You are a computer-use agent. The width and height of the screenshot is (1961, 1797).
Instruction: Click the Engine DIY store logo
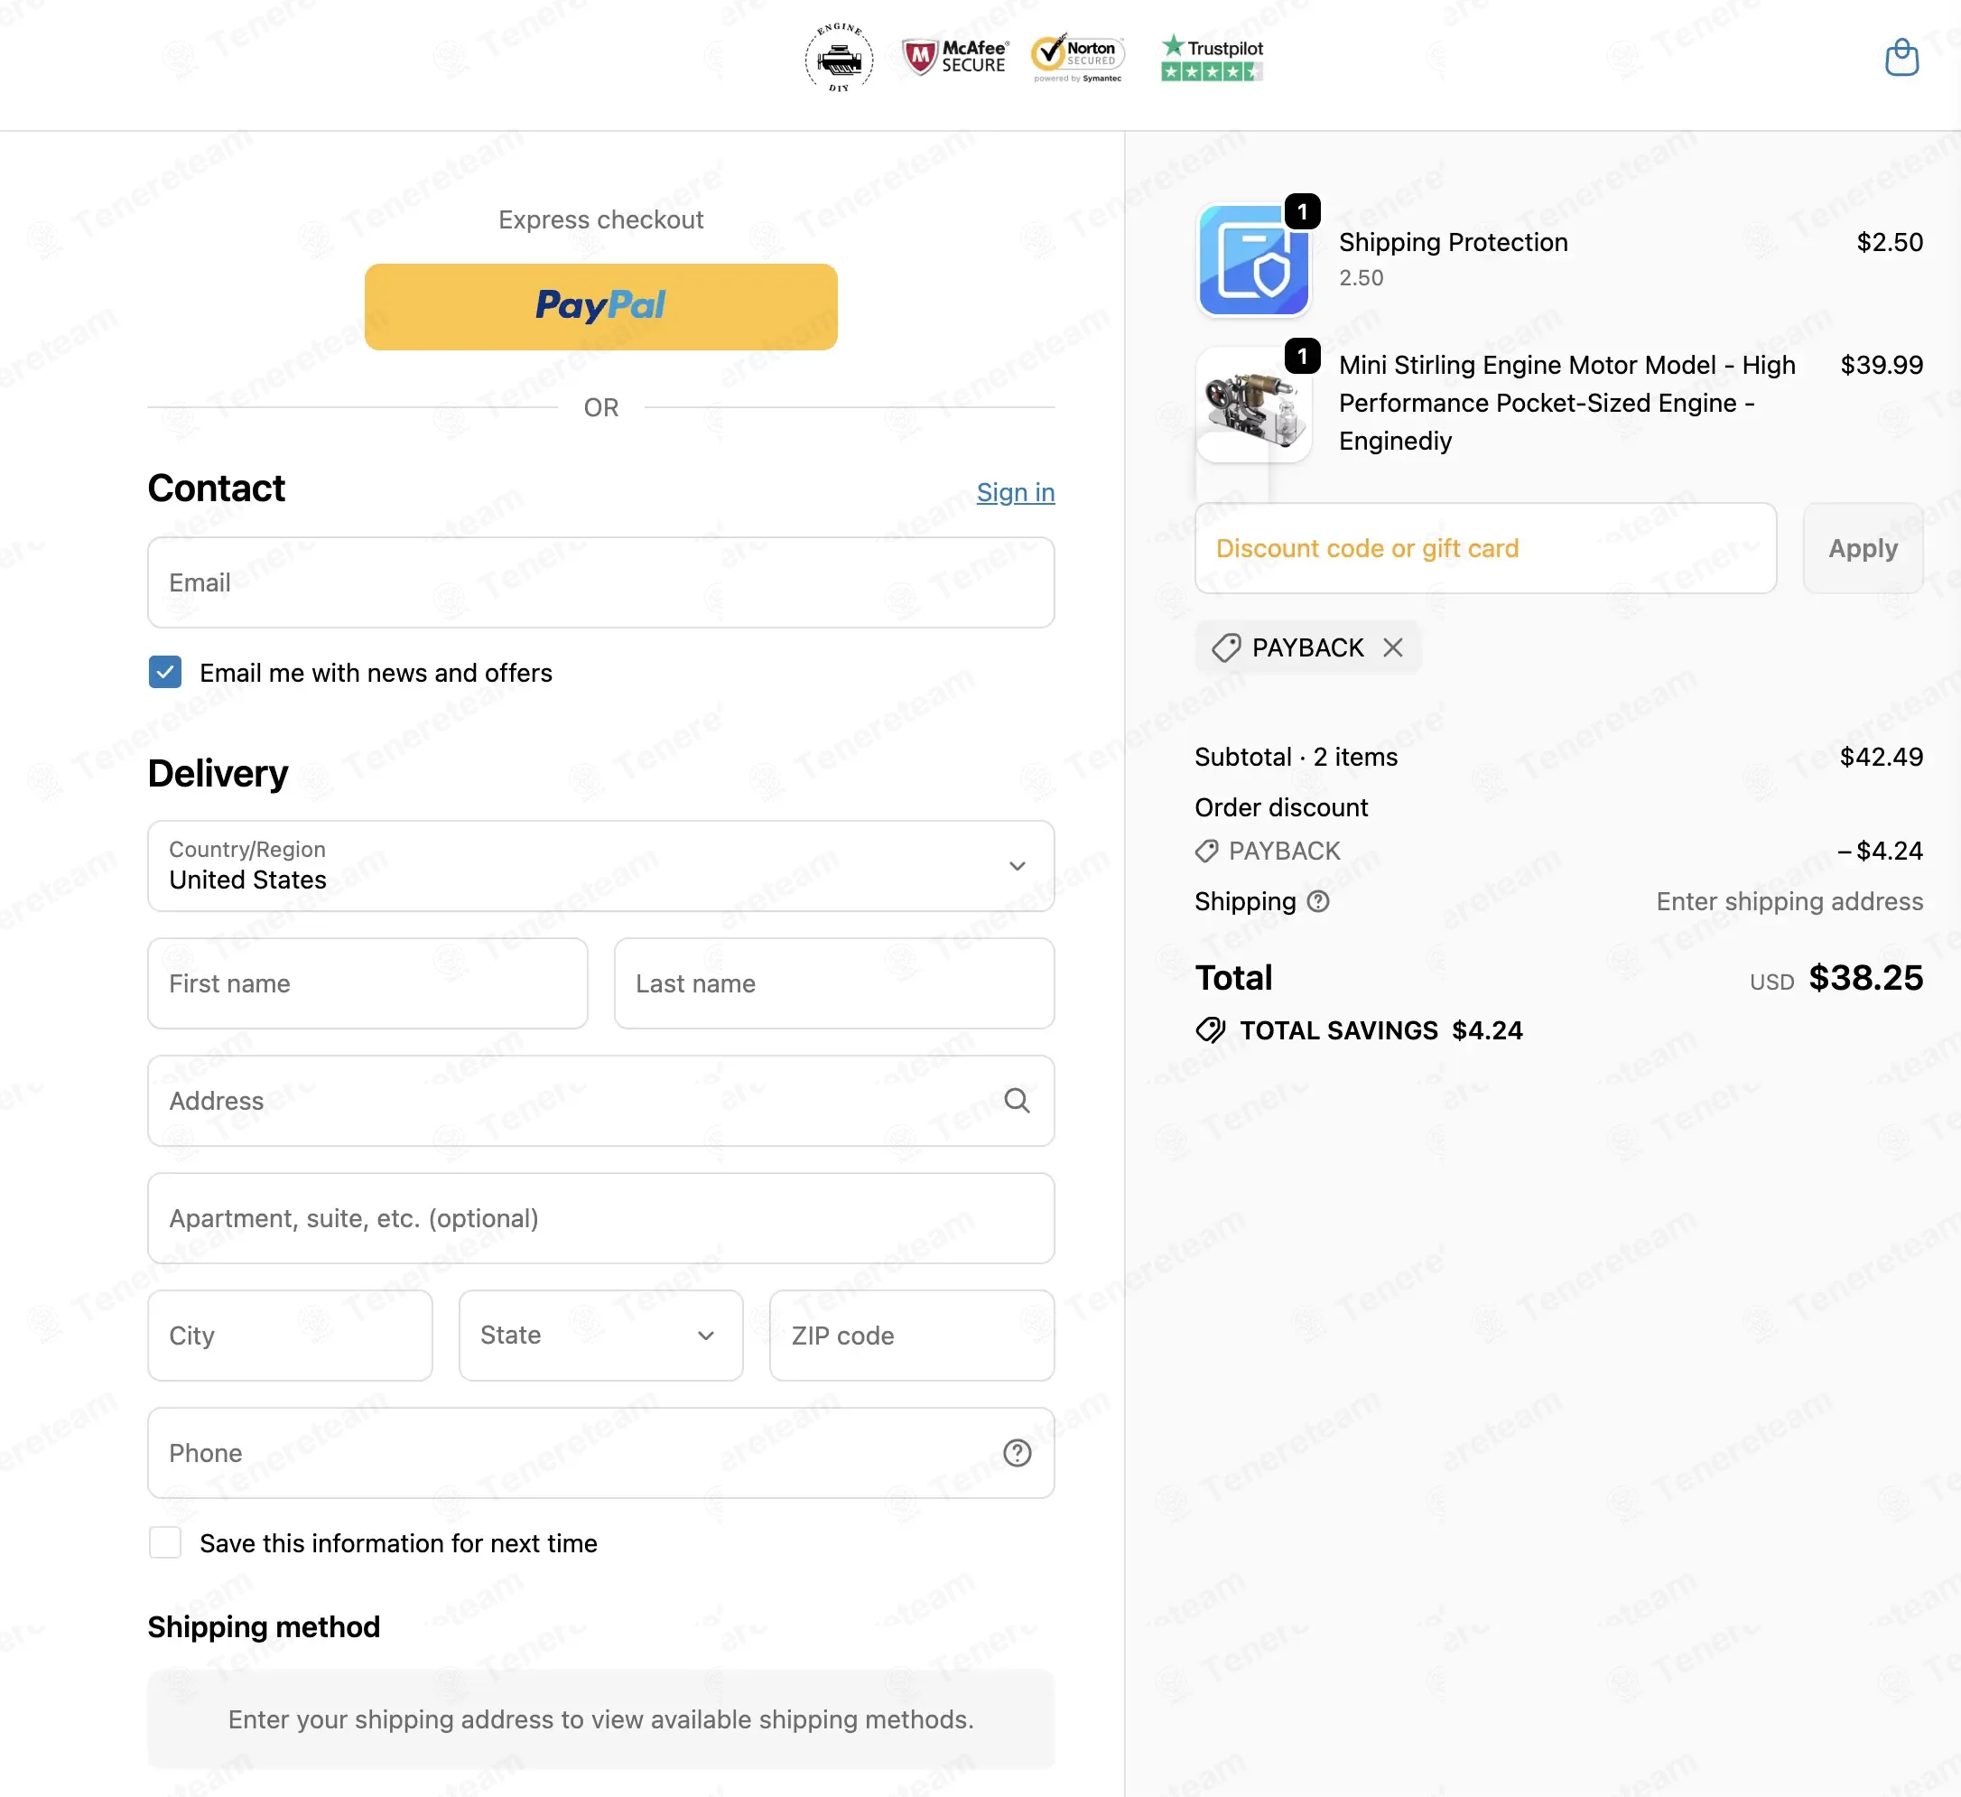coord(839,59)
